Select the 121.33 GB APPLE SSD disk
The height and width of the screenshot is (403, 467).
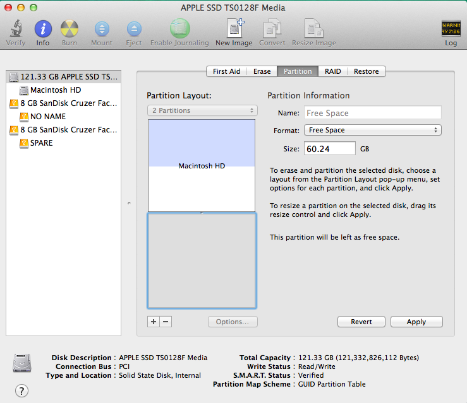tap(63, 77)
